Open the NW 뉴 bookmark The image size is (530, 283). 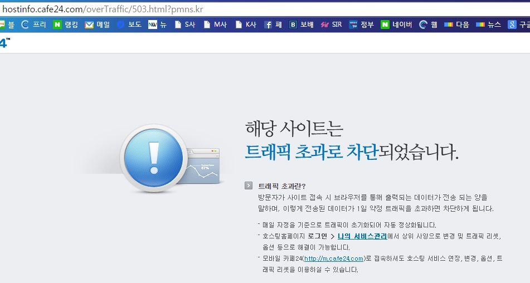pos(158,25)
